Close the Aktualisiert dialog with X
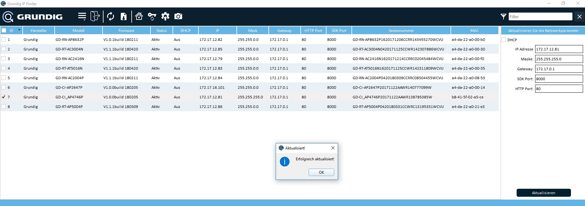This screenshot has height=206, width=585. [x=333, y=148]
